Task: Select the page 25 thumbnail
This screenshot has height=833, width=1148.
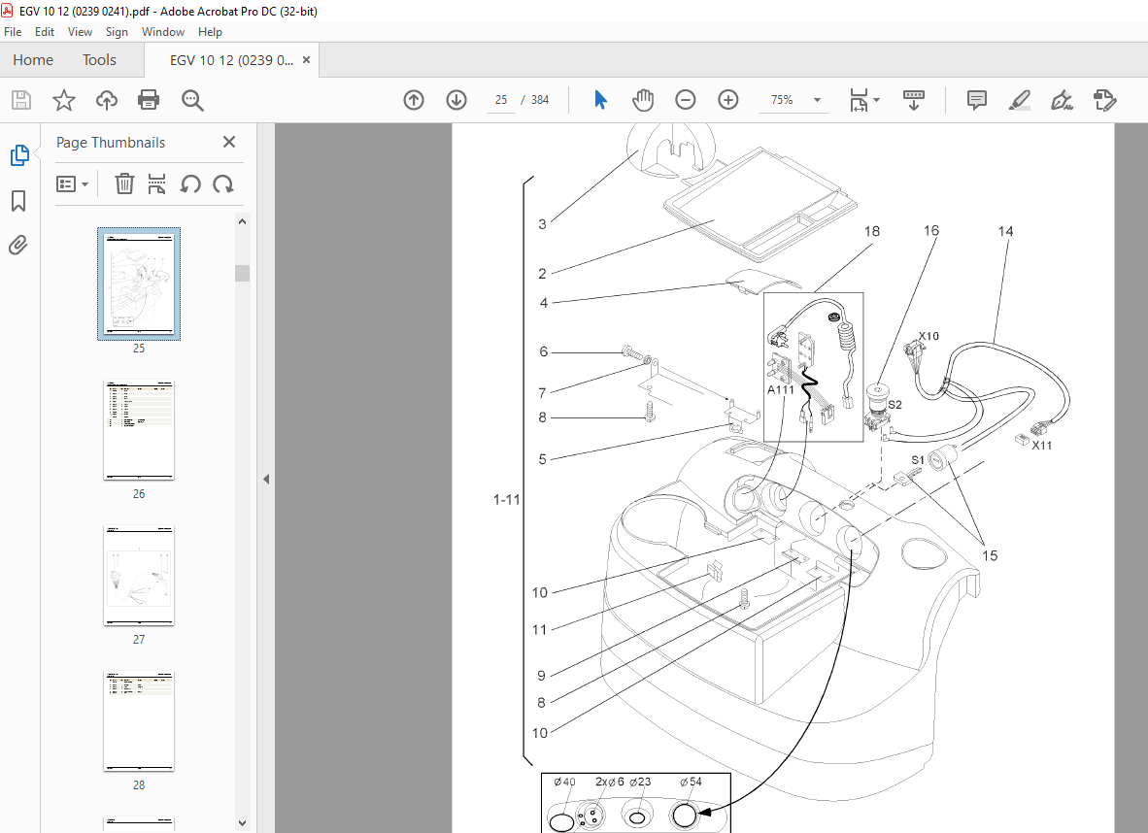Action: pos(139,284)
